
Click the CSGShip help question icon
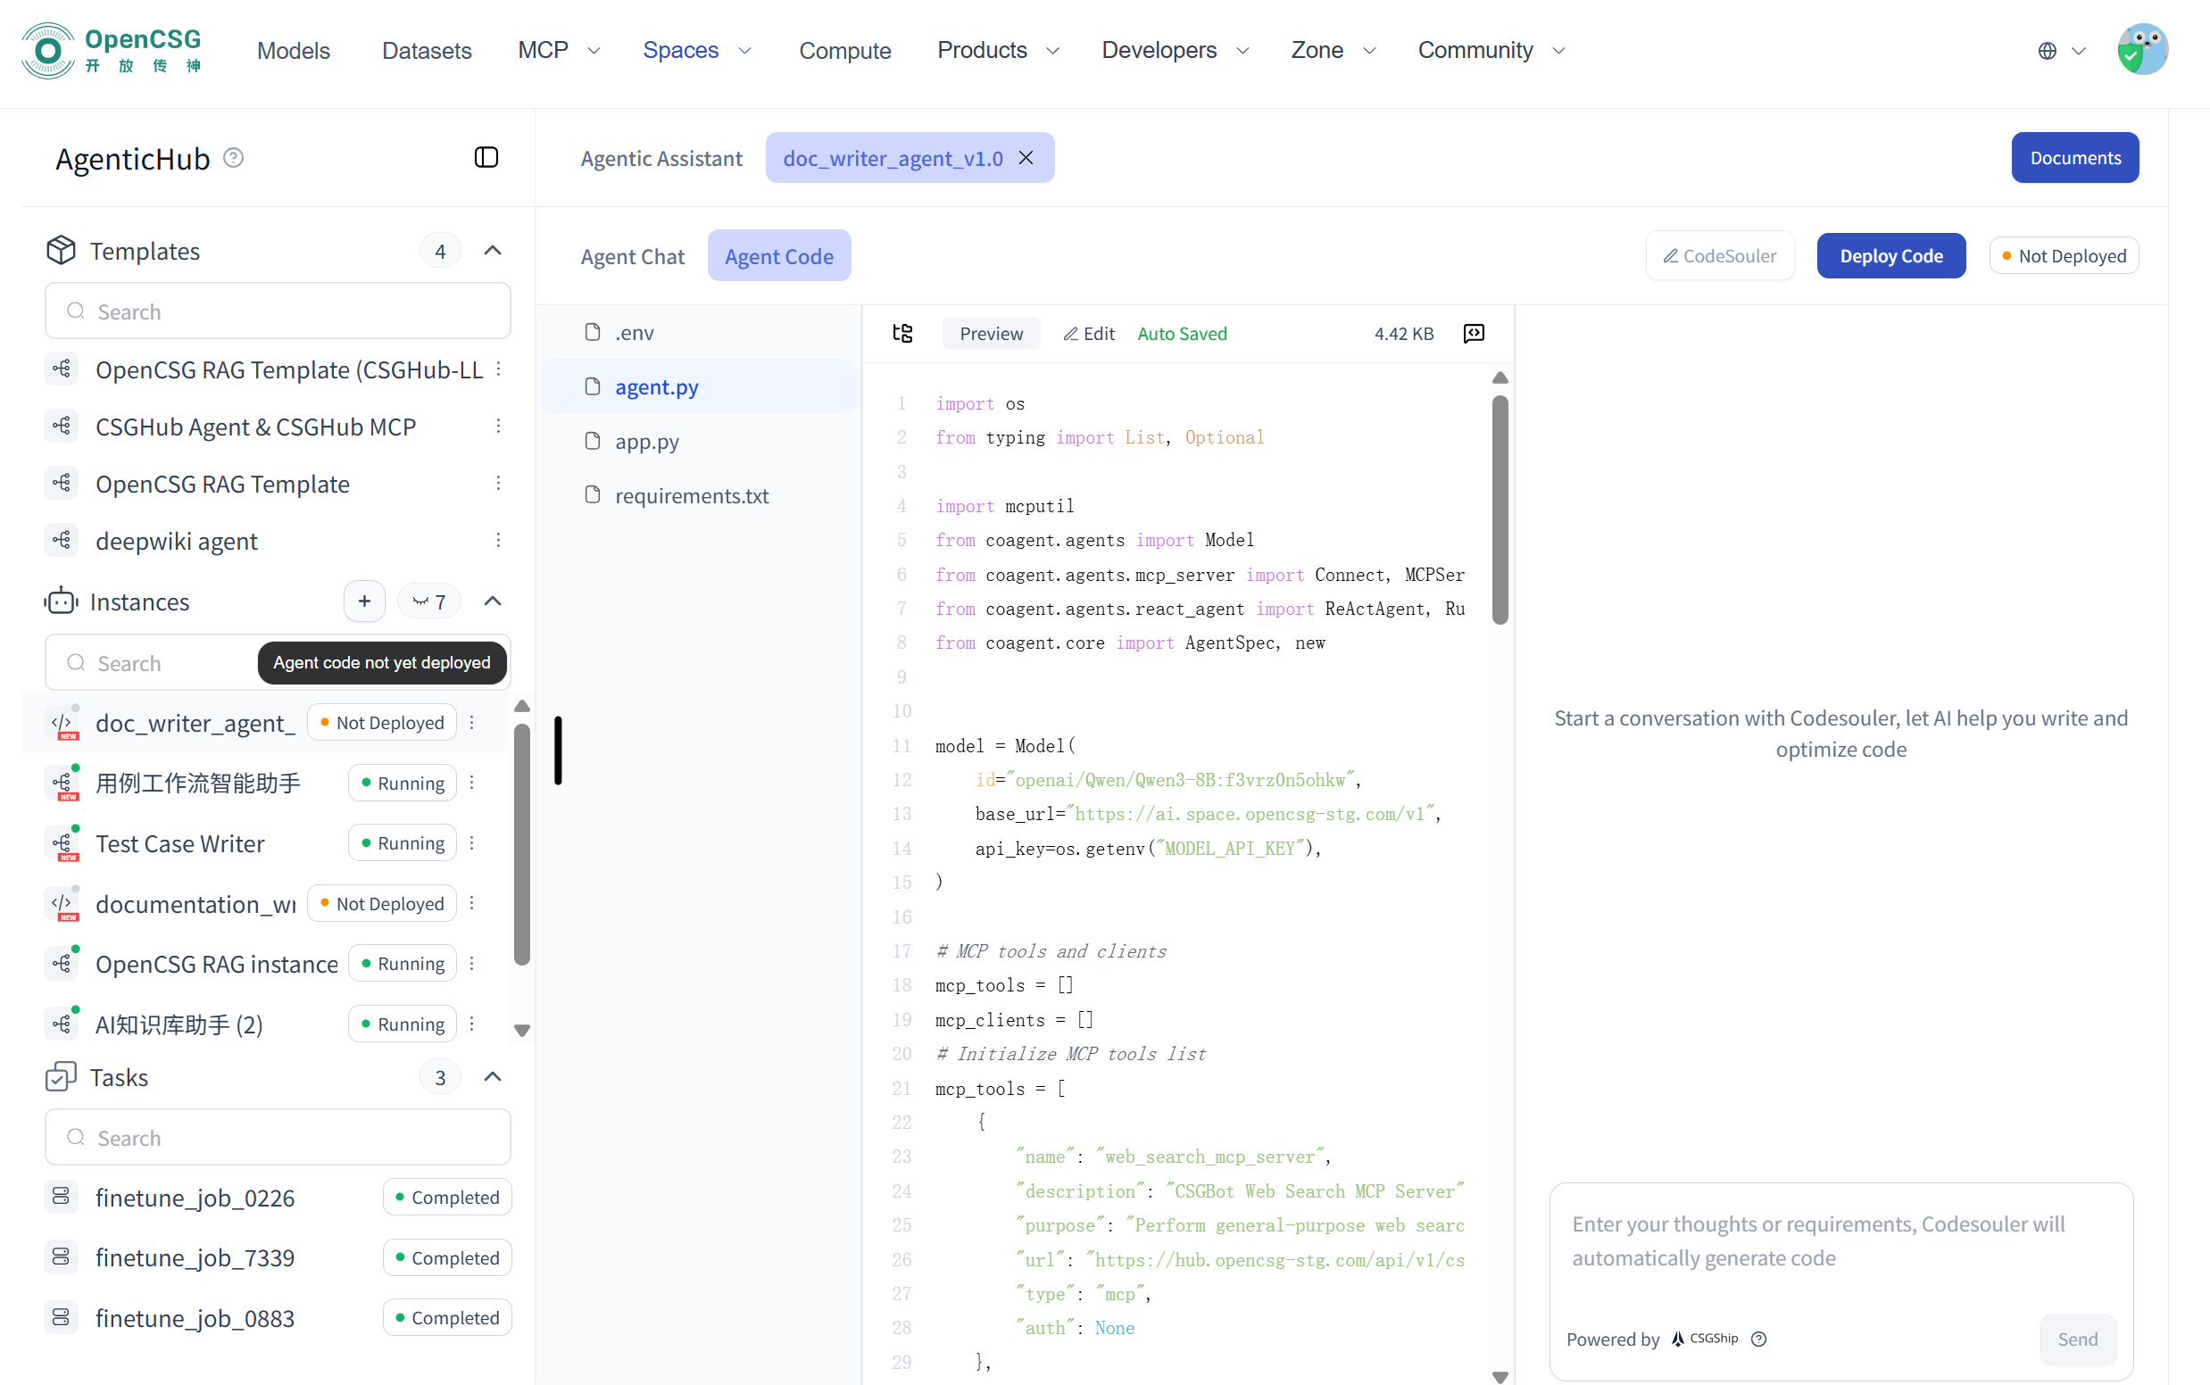(1758, 1339)
